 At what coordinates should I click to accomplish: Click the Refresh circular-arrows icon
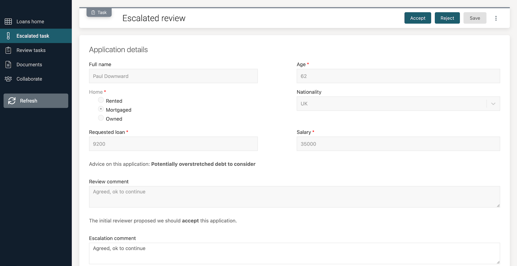(x=12, y=101)
